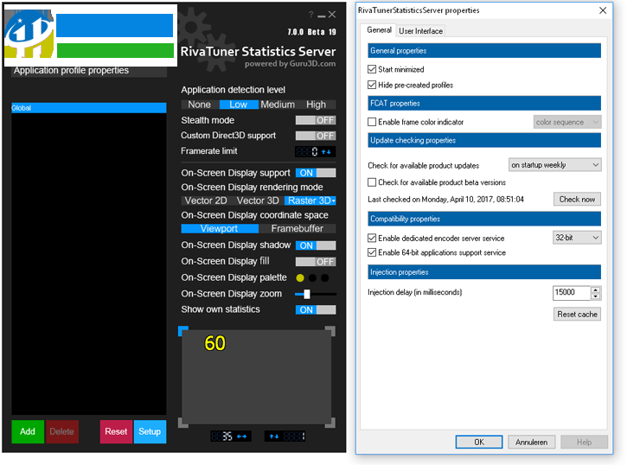Screen dimensions: 627x465
Task: Open the update check frequency dropdown
Action: (x=555, y=165)
